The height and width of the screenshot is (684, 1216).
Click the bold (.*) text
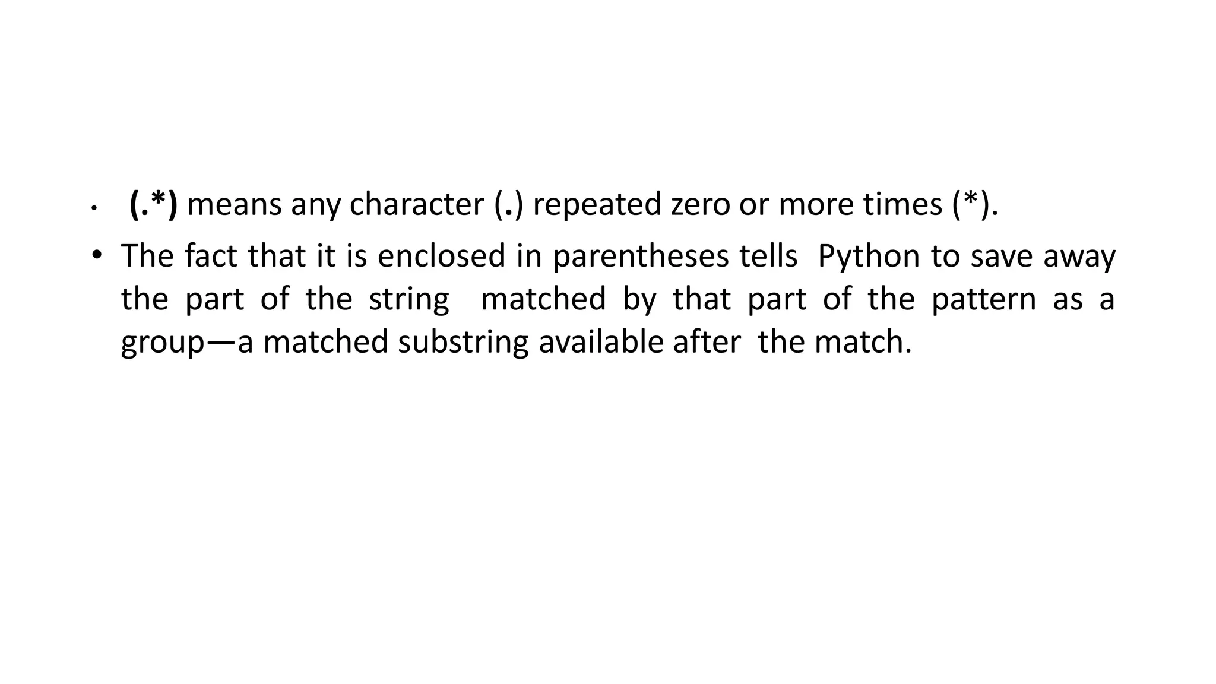click(153, 204)
